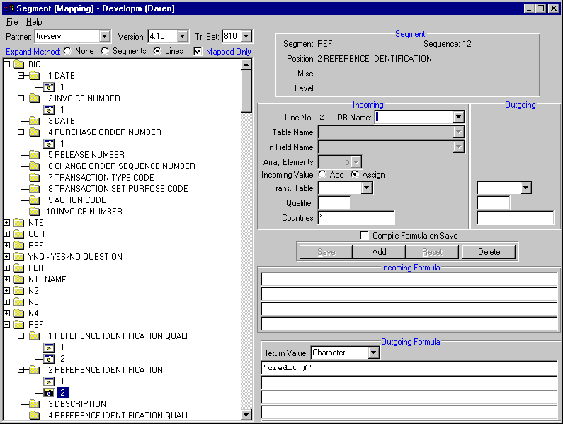Click the ACTION CODE folder icon

point(34,200)
